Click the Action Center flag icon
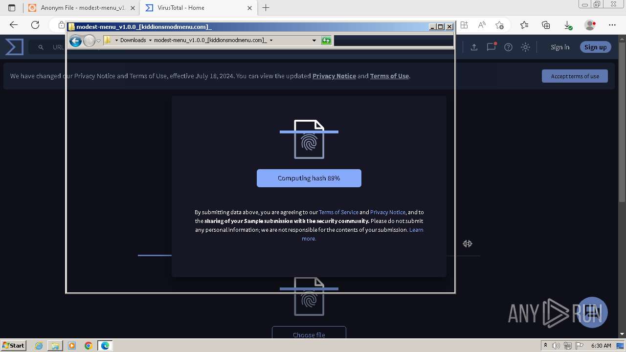Image resolution: width=626 pixels, height=352 pixels. click(579, 346)
